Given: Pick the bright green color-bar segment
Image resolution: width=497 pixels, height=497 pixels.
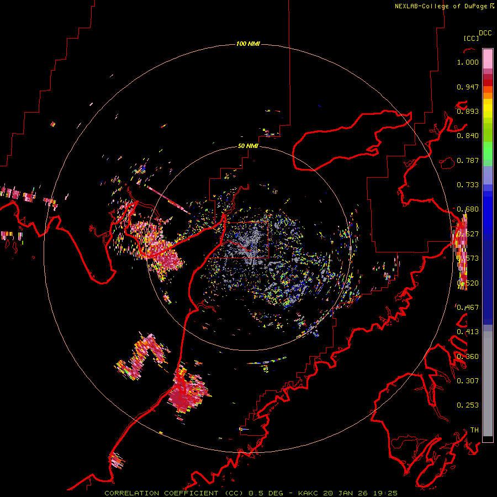Looking at the screenshot, I should [x=488, y=151].
